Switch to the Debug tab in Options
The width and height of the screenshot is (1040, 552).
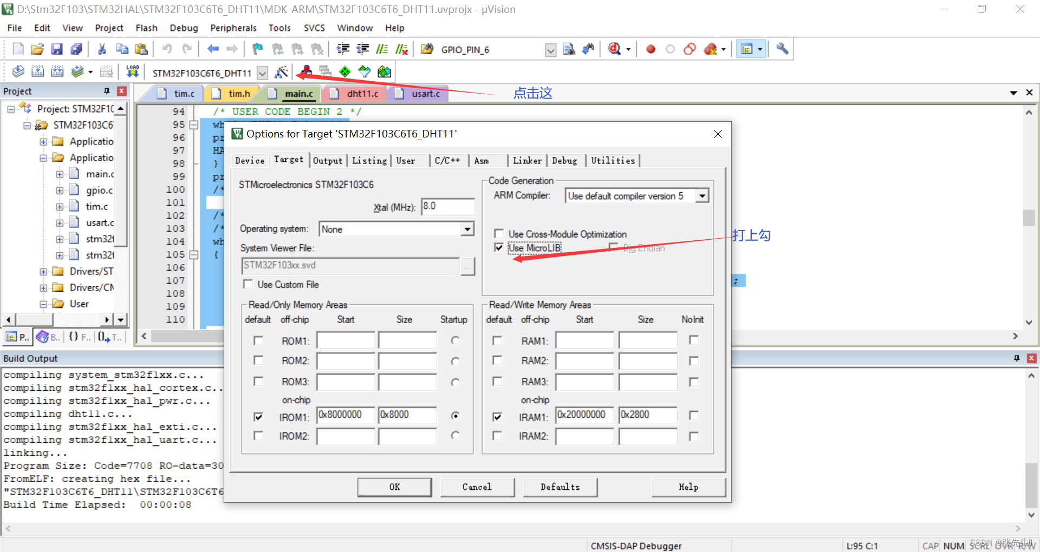coord(565,161)
